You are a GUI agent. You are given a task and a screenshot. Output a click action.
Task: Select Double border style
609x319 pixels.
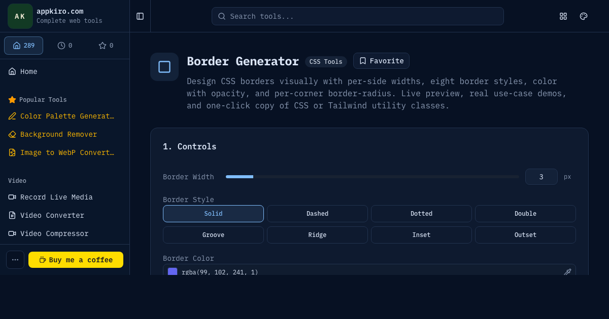coord(525,214)
